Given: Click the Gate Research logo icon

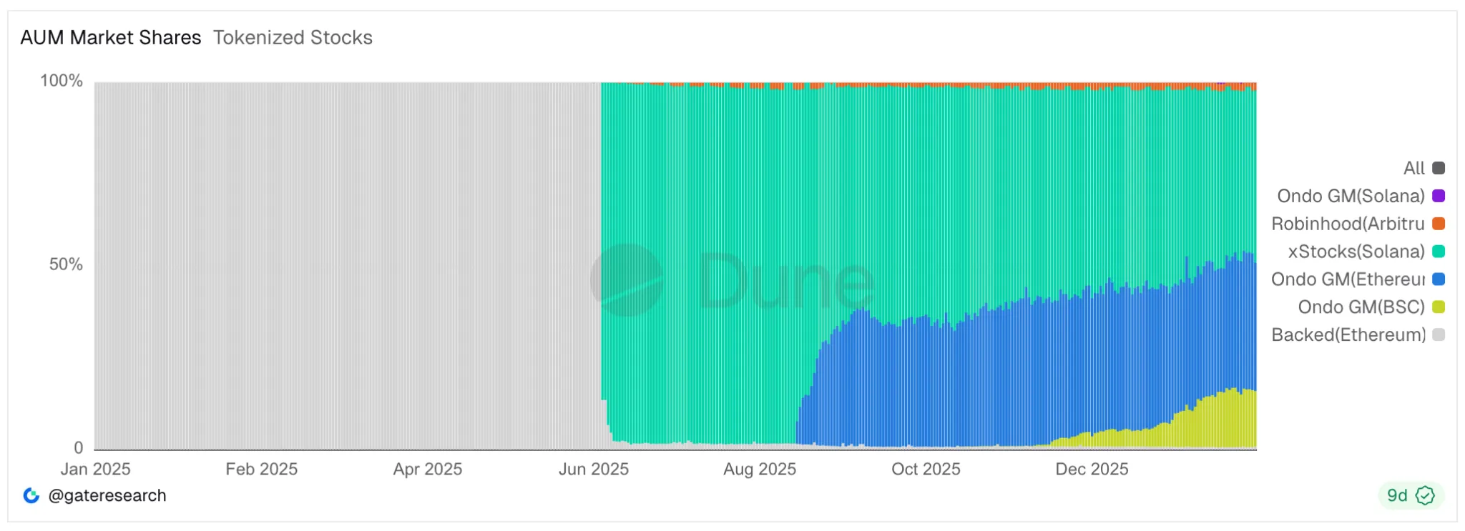Looking at the screenshot, I should coord(31,495).
